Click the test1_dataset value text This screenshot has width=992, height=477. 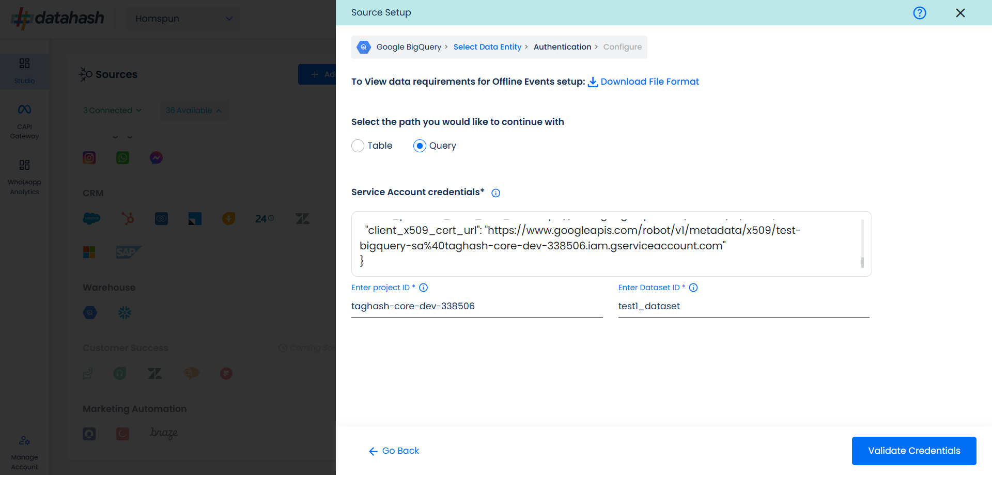pos(649,306)
